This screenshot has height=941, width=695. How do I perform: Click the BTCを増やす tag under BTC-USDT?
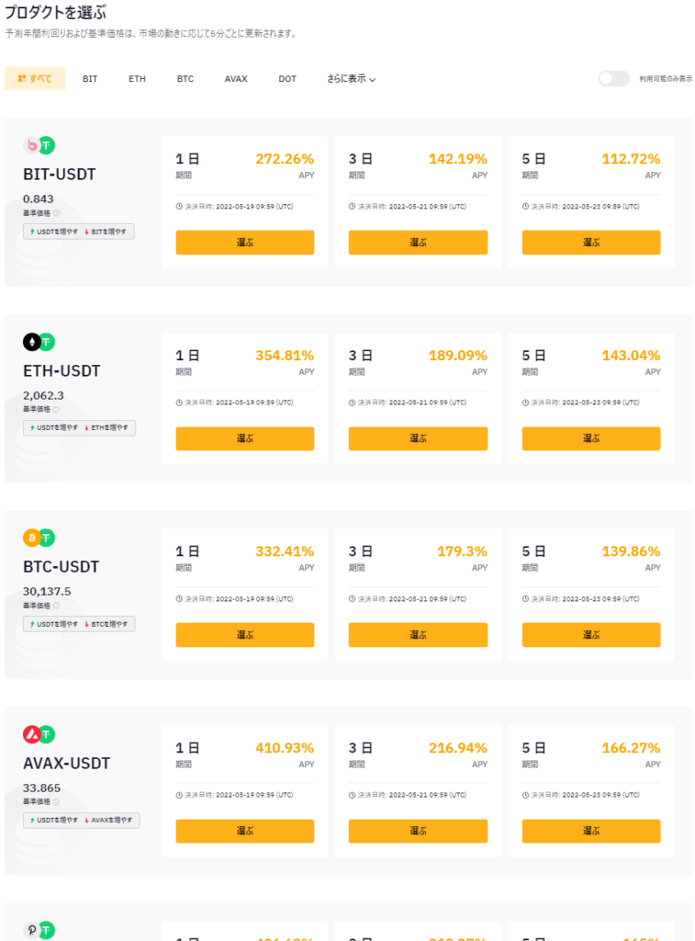pos(106,624)
